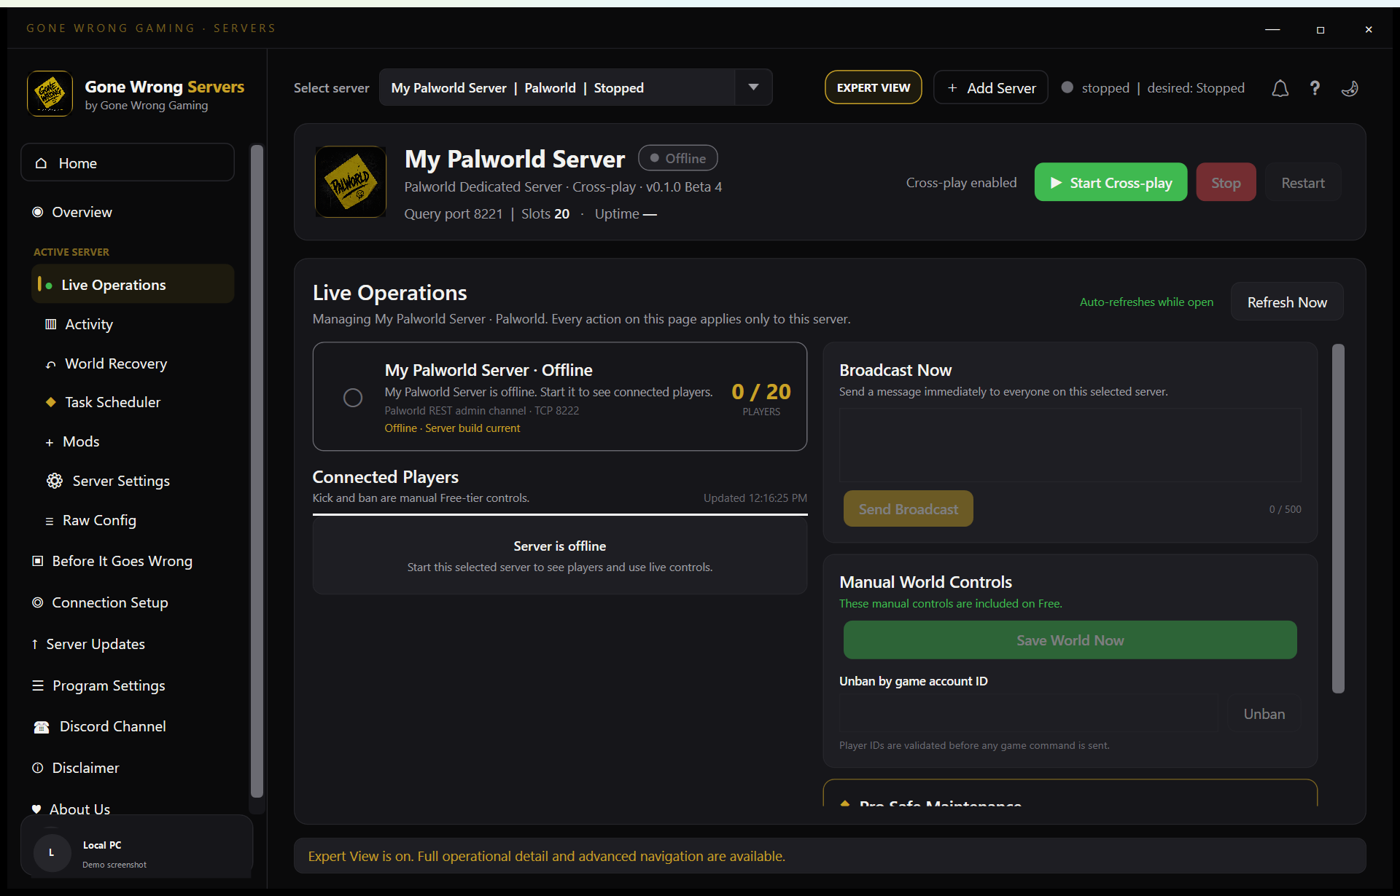This screenshot has width=1400, height=896.
Task: Click the 0 / 20 players count
Action: (x=761, y=392)
